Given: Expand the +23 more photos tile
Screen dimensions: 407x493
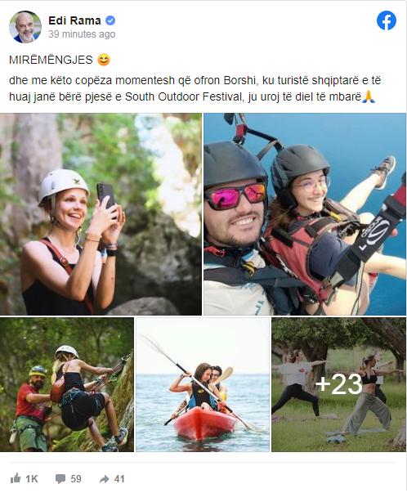Looking at the screenshot, I should coord(339,384).
